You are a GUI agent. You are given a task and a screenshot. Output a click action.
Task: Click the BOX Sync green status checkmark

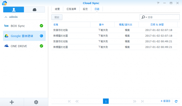tap(41, 26)
